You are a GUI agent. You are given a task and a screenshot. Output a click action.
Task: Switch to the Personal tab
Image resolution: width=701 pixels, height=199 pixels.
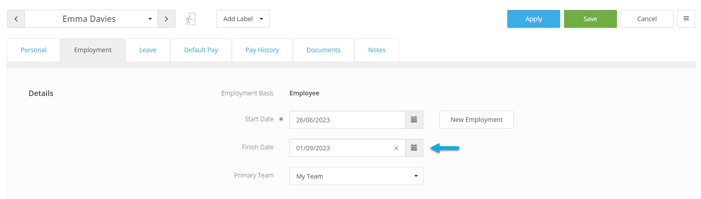(33, 50)
